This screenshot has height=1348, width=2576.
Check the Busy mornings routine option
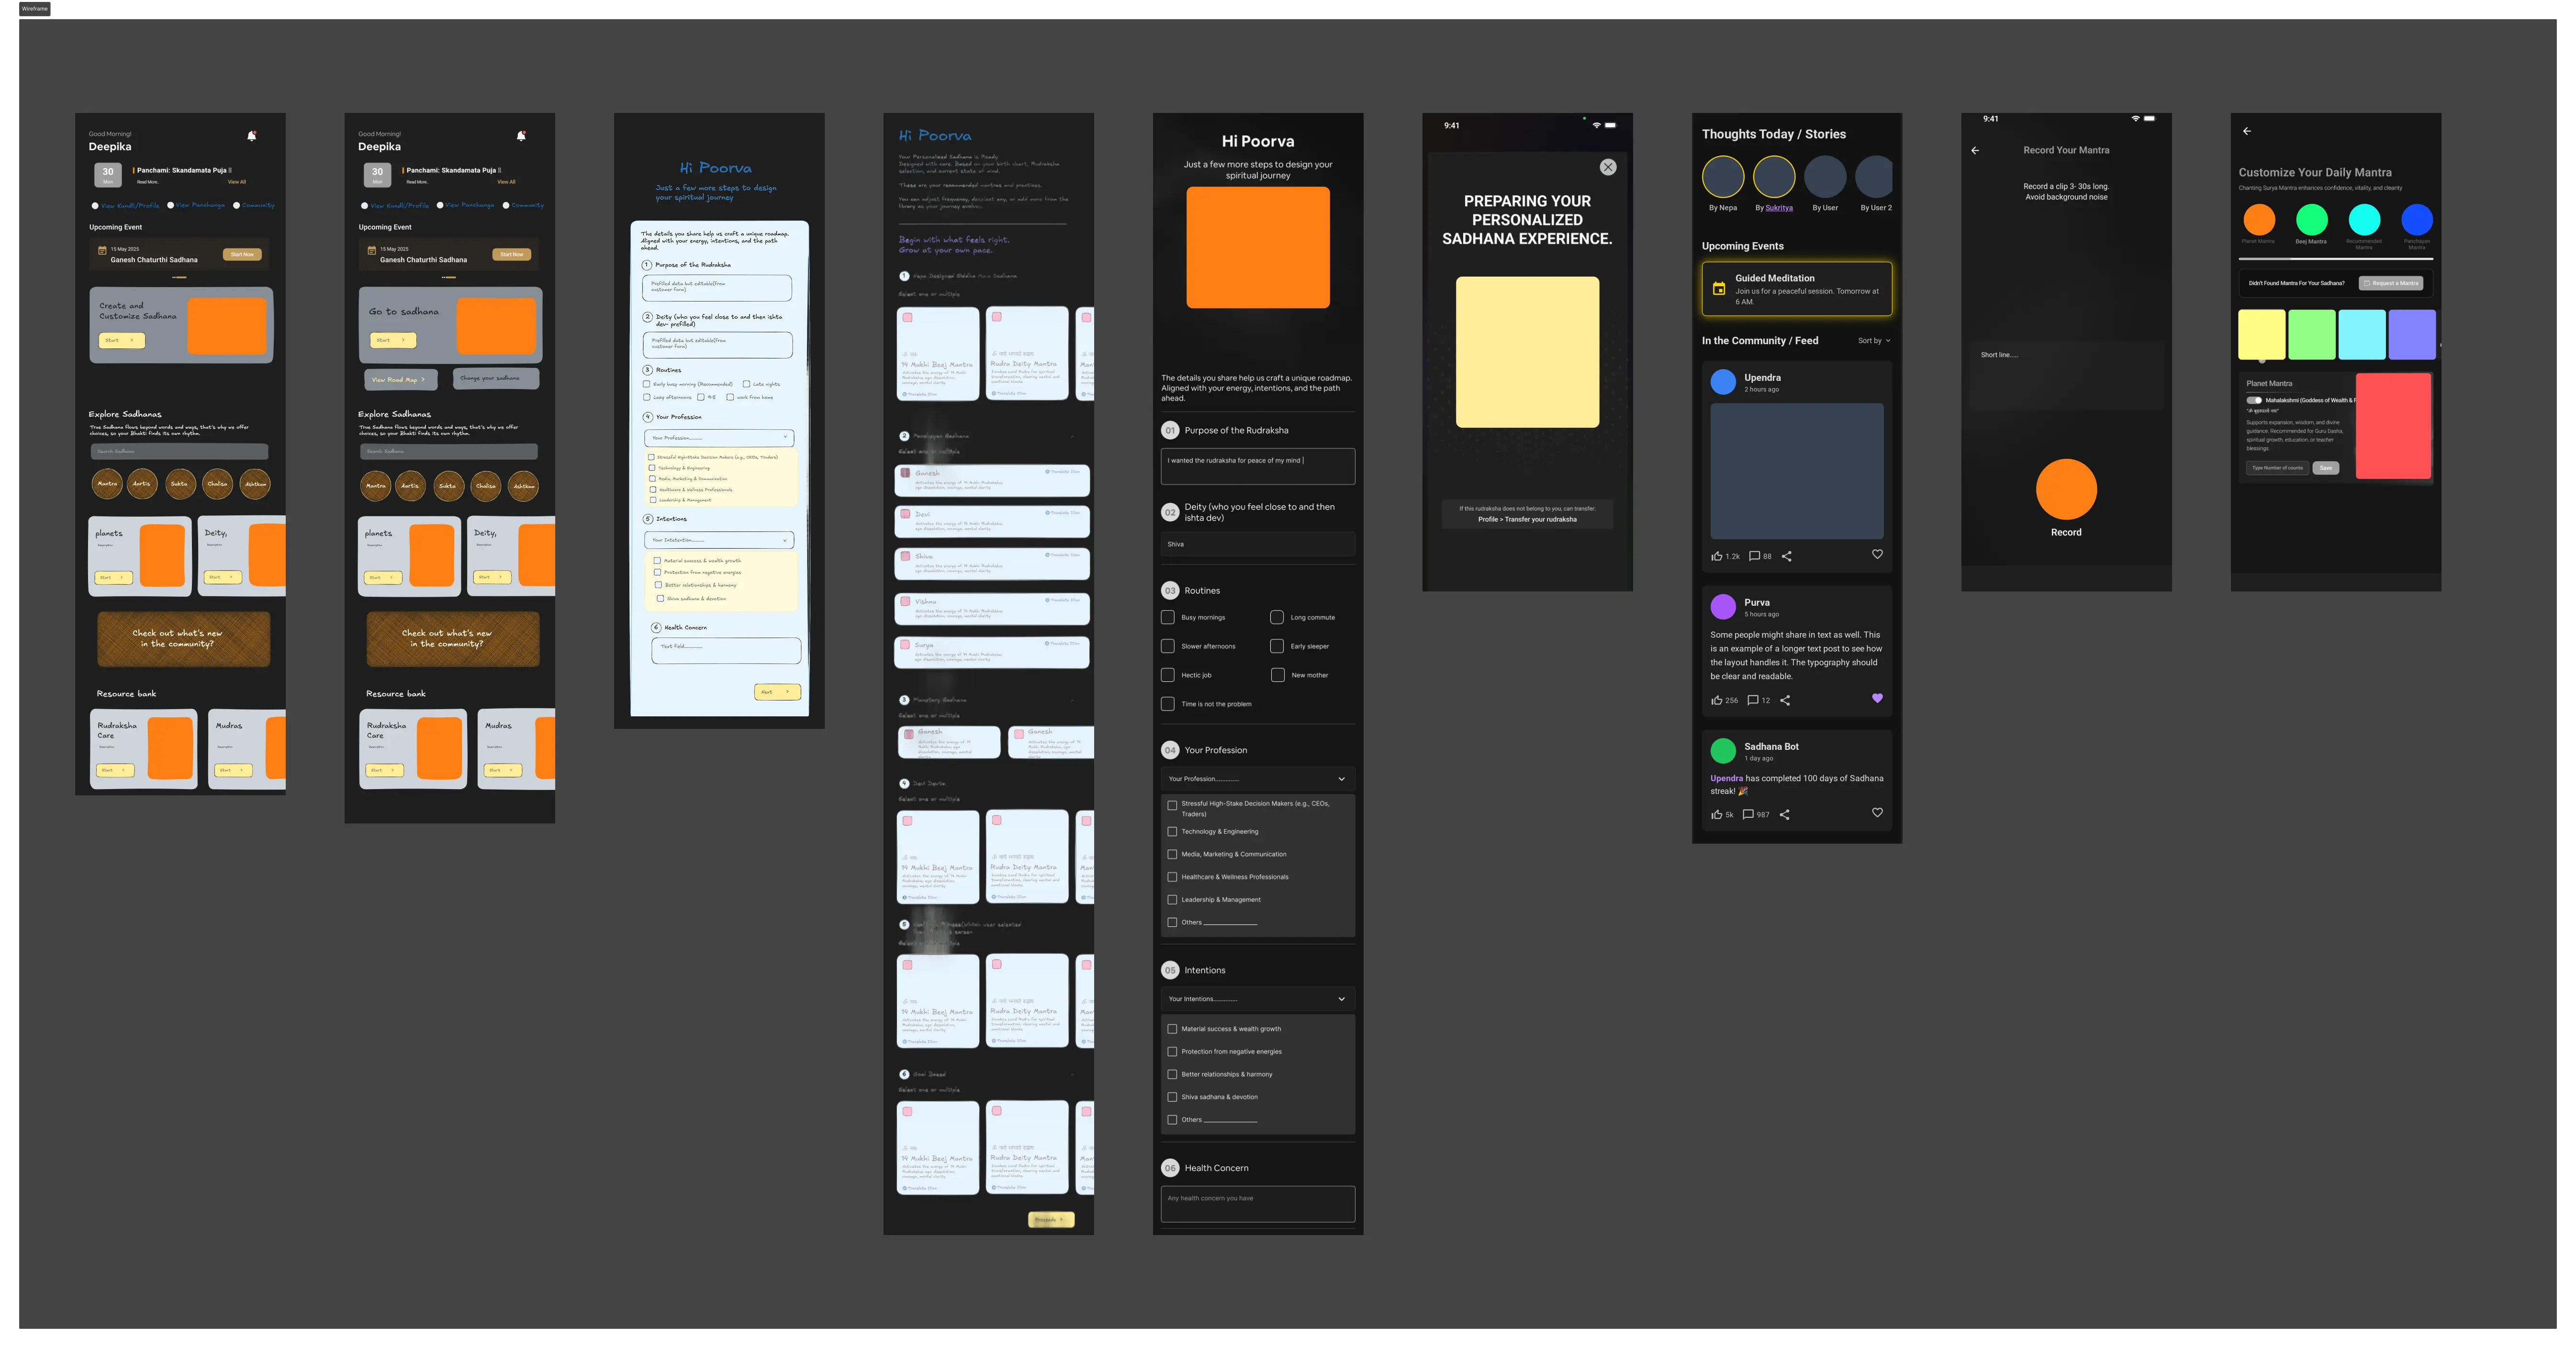(1168, 617)
